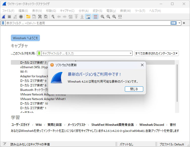Select VMware Network Adapter VMnet1 interface
Image resolution: width=190 pixels, height=147 pixels.
[x=43, y=99]
